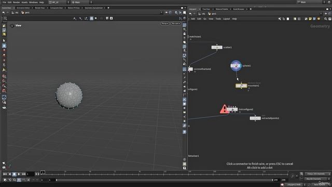The width and height of the screenshot is (332, 187).
Task: Select the mountain1 node
Action: tap(241, 86)
